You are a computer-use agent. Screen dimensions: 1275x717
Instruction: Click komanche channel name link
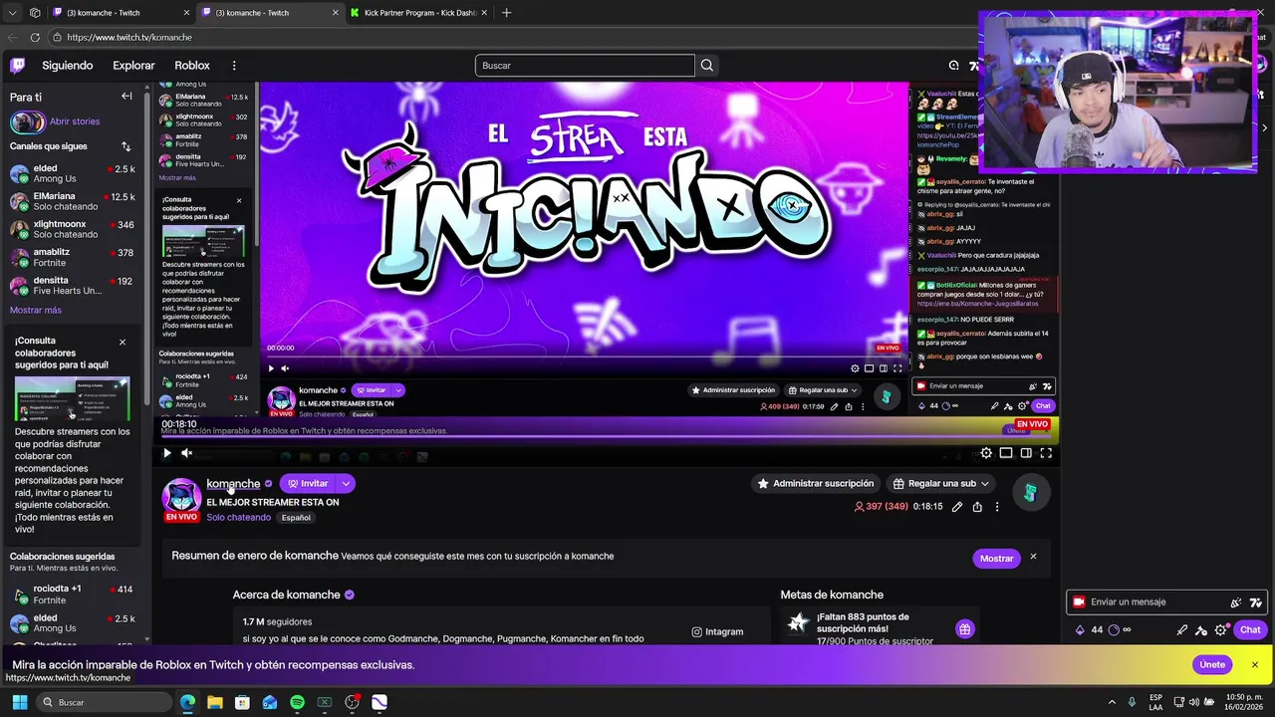tap(233, 483)
